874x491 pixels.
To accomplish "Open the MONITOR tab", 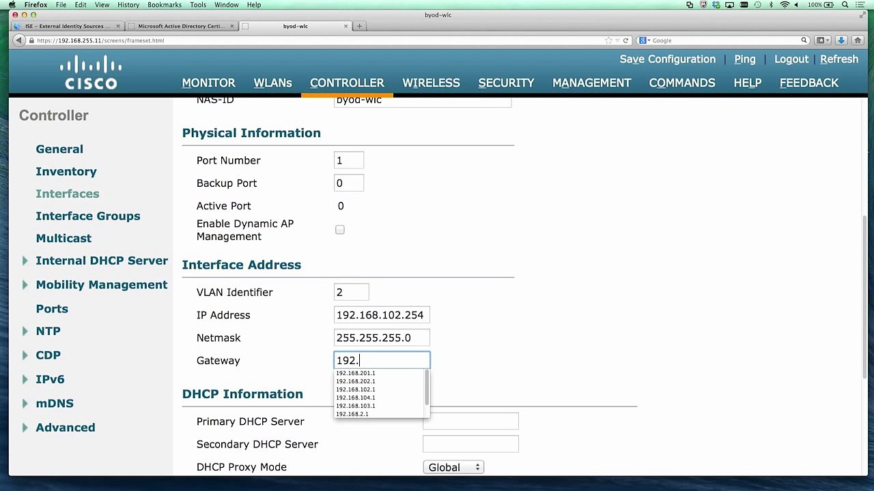I will 208,83.
